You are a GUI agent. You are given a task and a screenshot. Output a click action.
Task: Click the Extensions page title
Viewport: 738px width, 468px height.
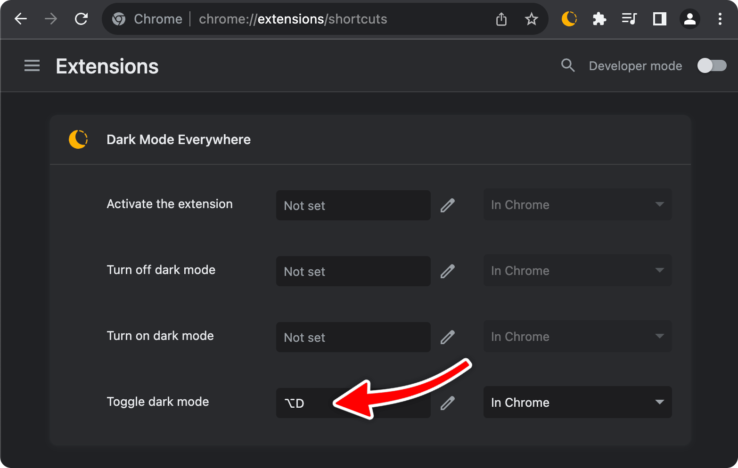pyautogui.click(x=107, y=66)
